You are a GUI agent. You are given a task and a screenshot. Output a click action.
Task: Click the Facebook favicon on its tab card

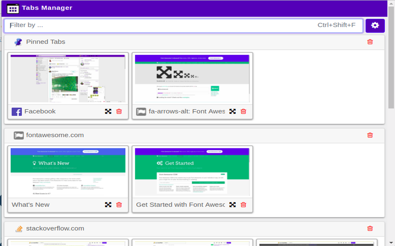17,111
